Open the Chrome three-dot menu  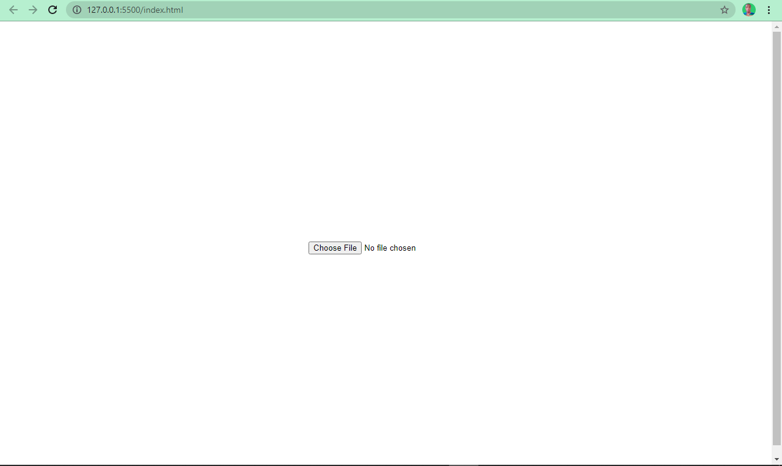[769, 10]
